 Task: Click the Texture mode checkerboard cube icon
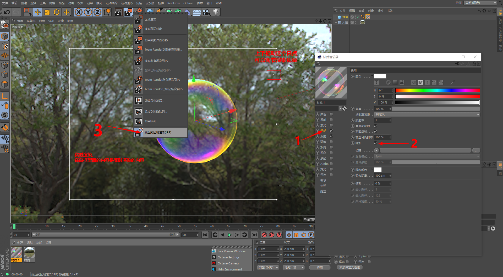point(5,46)
